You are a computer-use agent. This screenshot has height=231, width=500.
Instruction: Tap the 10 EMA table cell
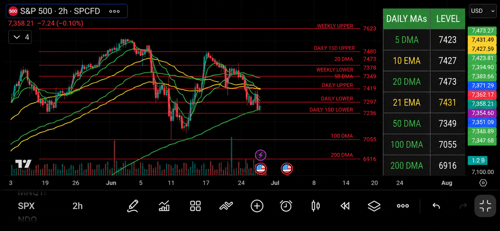(x=407, y=61)
